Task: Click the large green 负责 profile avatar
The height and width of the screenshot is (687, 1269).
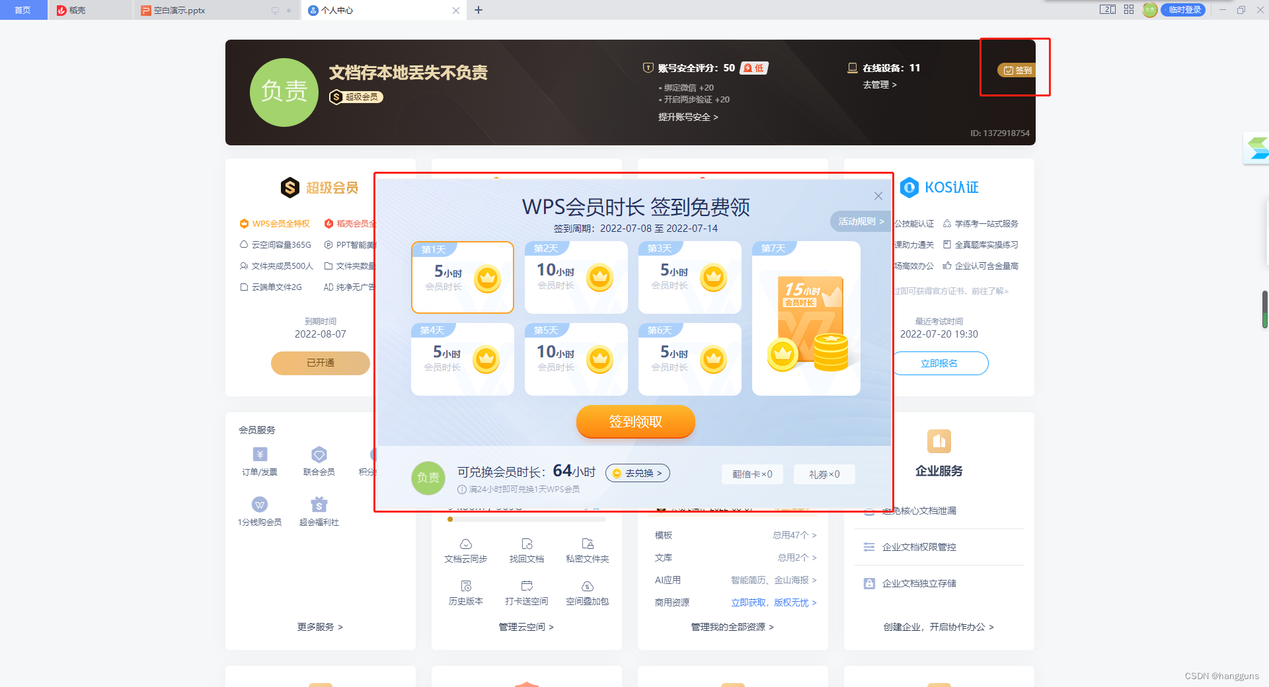Action: coord(284,92)
